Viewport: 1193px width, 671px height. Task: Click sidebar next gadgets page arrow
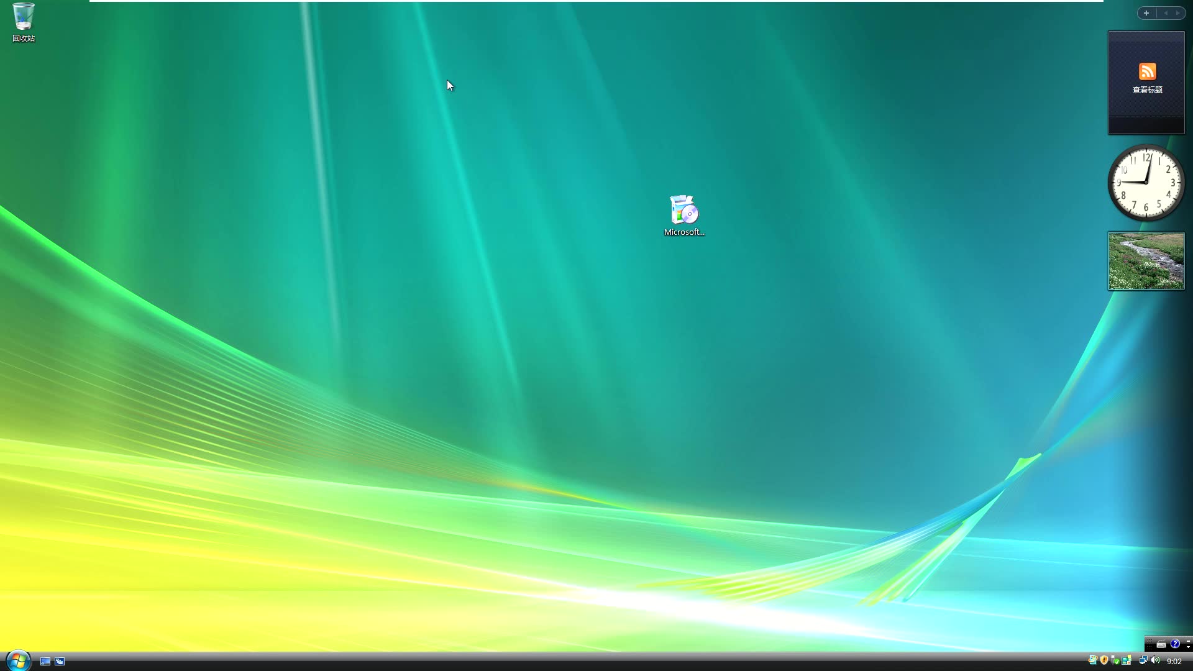click(x=1177, y=13)
